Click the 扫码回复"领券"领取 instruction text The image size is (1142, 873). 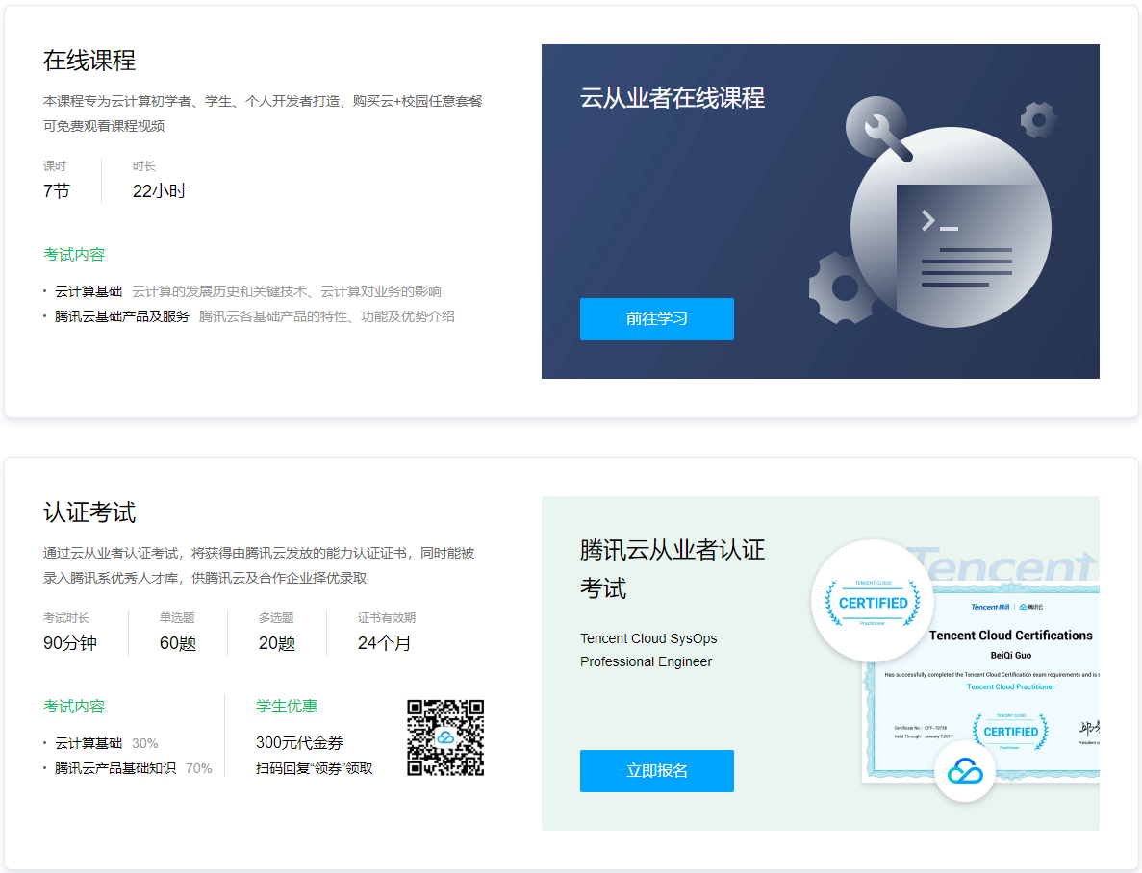click(x=314, y=768)
